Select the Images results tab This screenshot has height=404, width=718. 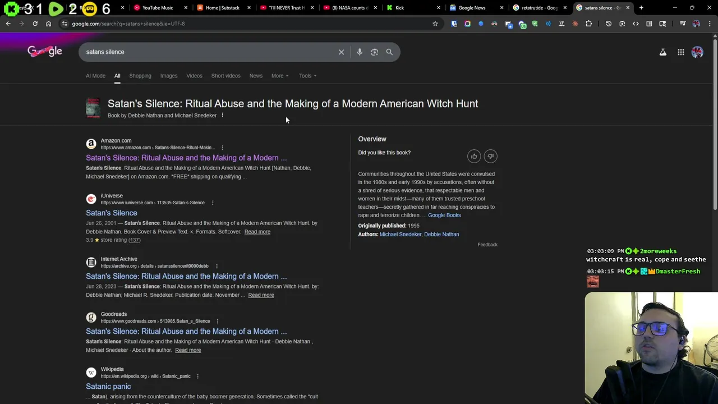[169, 76]
